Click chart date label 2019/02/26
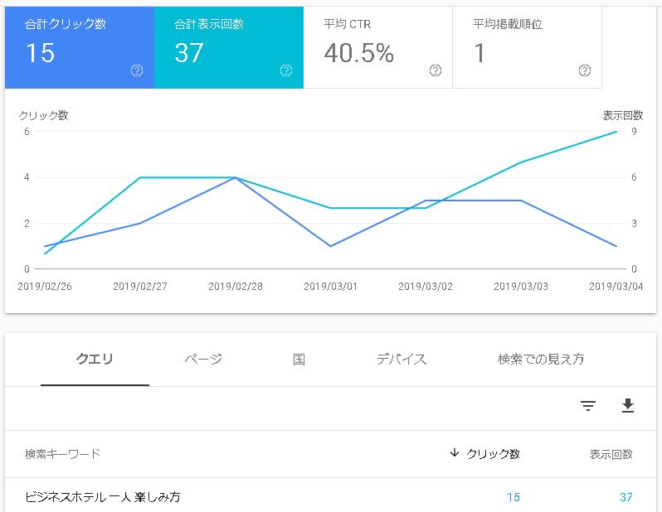Image resolution: width=662 pixels, height=512 pixels. click(x=45, y=287)
